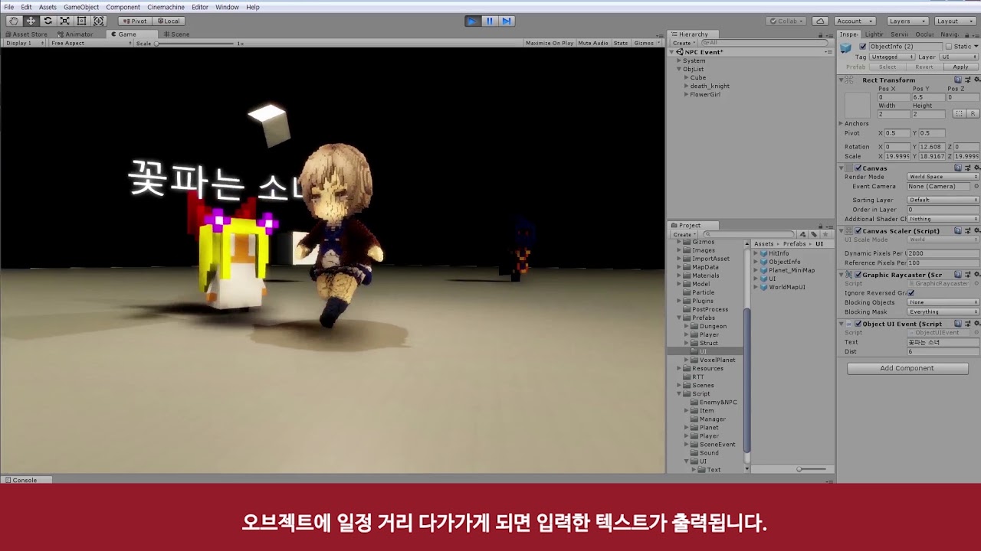Expand FlowerGirl in Hierarchy

click(x=686, y=95)
